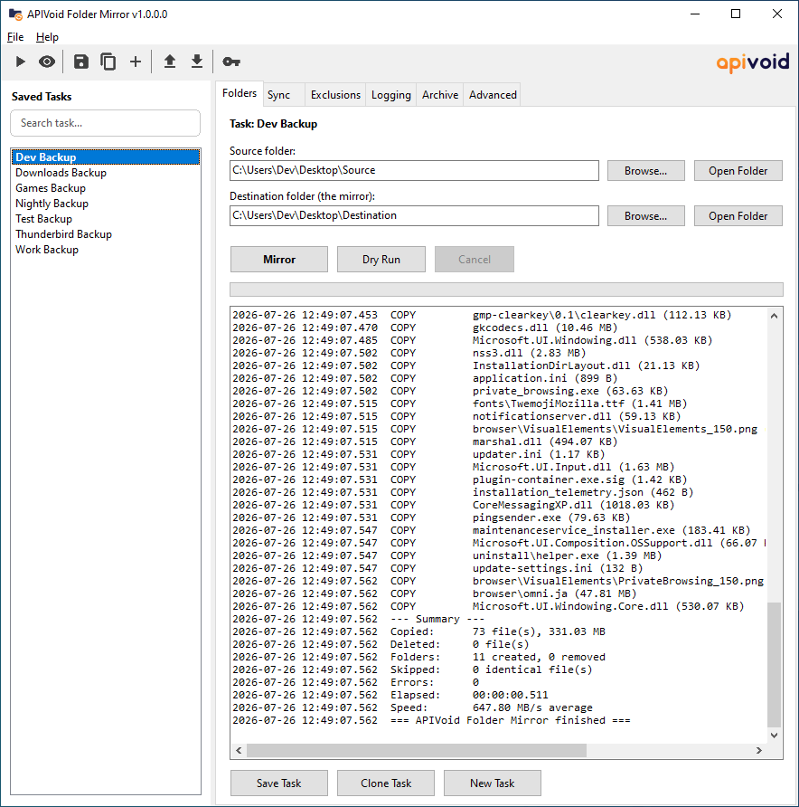This screenshot has height=807, width=799.
Task: Select Dev Backup task
Action: (106, 157)
